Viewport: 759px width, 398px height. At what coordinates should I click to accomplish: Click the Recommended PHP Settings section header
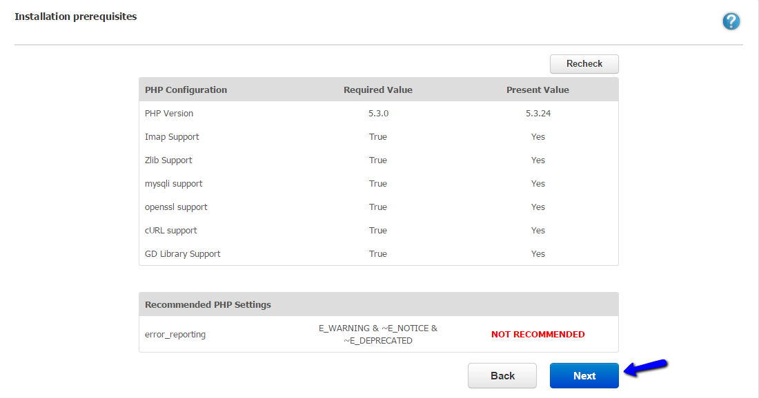coord(208,304)
